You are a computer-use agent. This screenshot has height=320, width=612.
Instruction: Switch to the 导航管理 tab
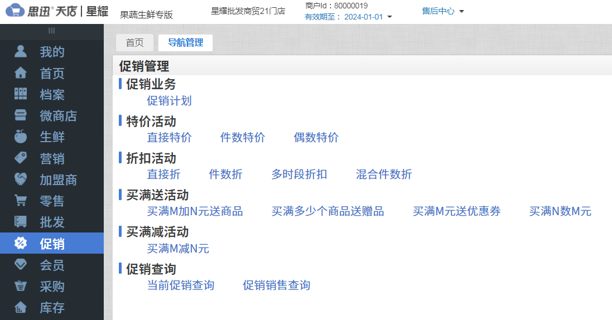185,42
